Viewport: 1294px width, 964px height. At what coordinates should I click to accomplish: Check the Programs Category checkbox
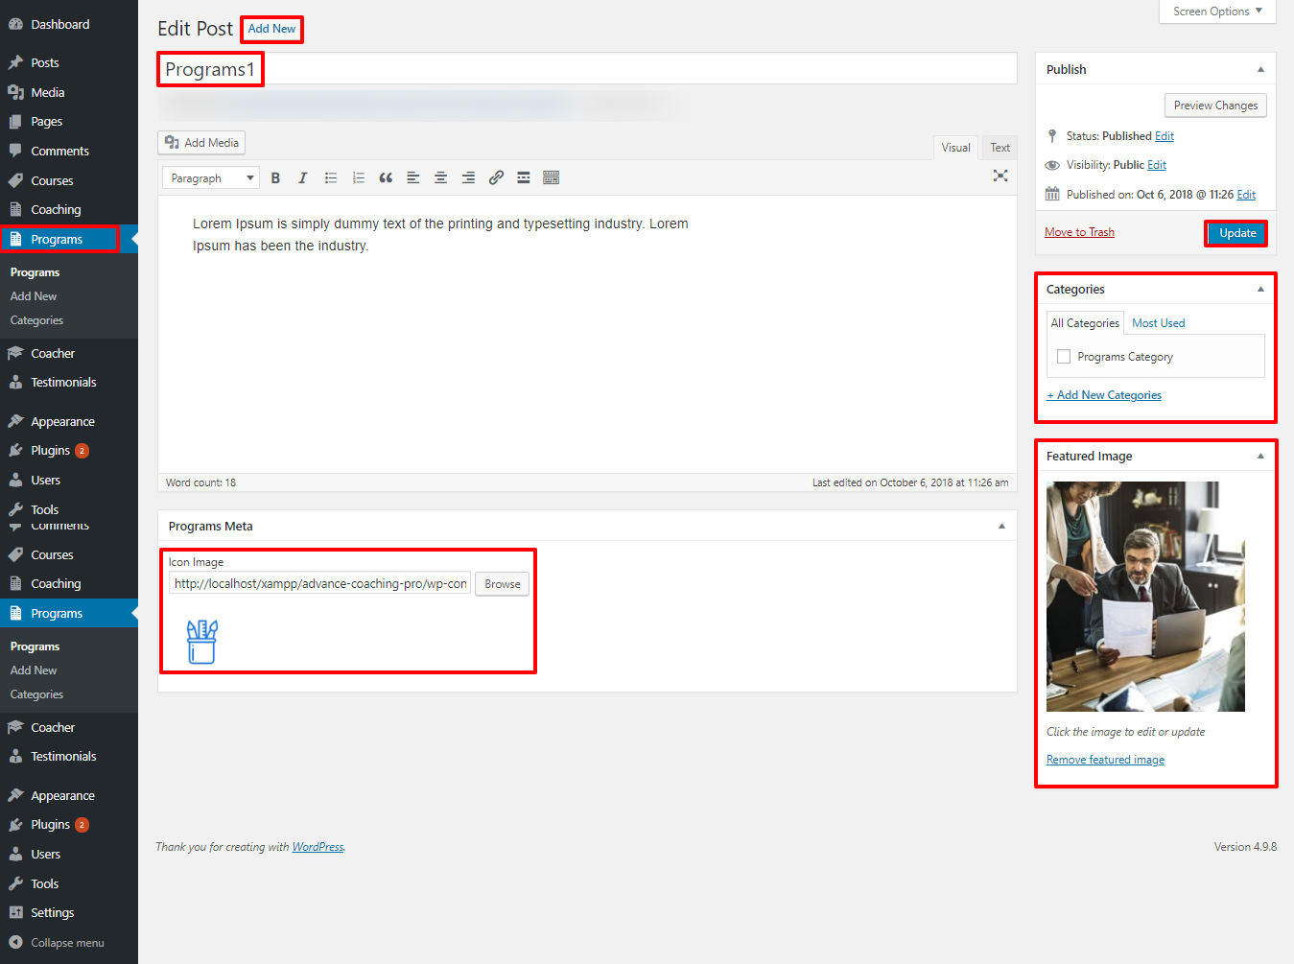(x=1064, y=357)
